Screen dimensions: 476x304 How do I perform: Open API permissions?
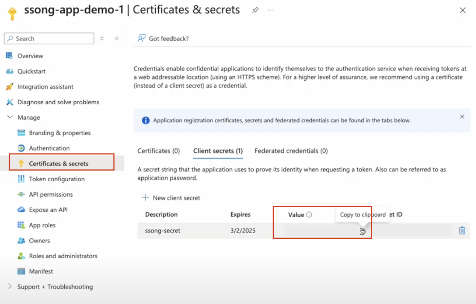point(50,194)
